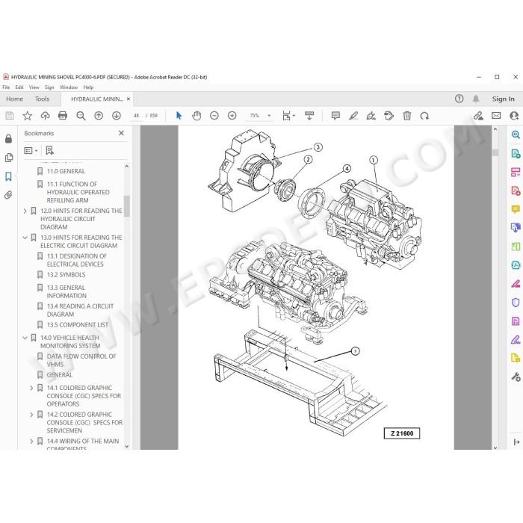Open the find text magnifier tool
The width and height of the screenshot is (523, 523).
(81, 116)
